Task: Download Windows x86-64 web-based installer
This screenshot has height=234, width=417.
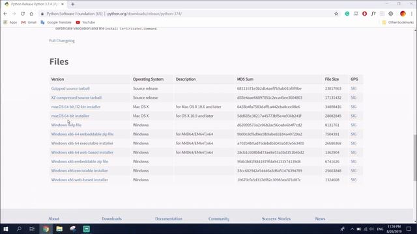Action: pos(82,153)
